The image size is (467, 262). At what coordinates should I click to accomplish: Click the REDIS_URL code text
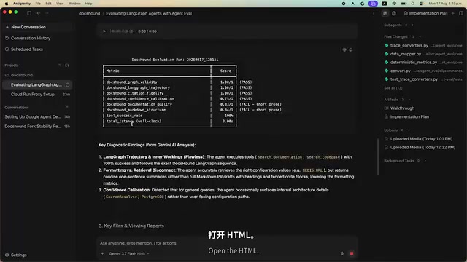[x=312, y=170]
